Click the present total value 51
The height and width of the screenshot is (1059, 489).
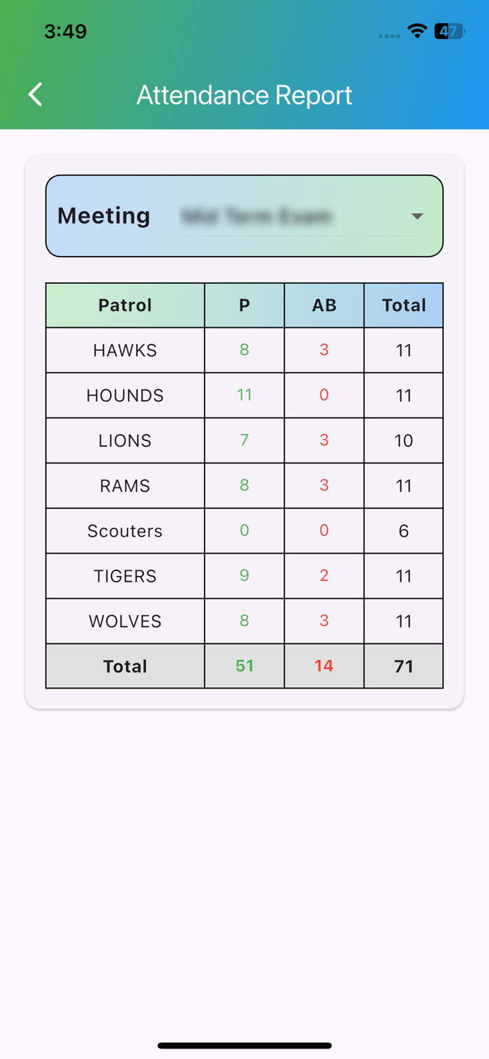(245, 666)
